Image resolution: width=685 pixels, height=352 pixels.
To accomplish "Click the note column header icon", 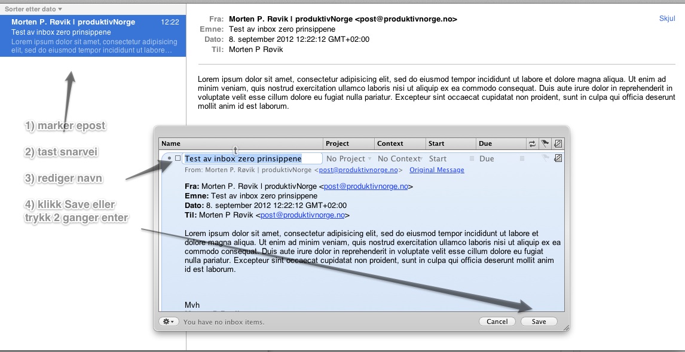I will tap(558, 143).
